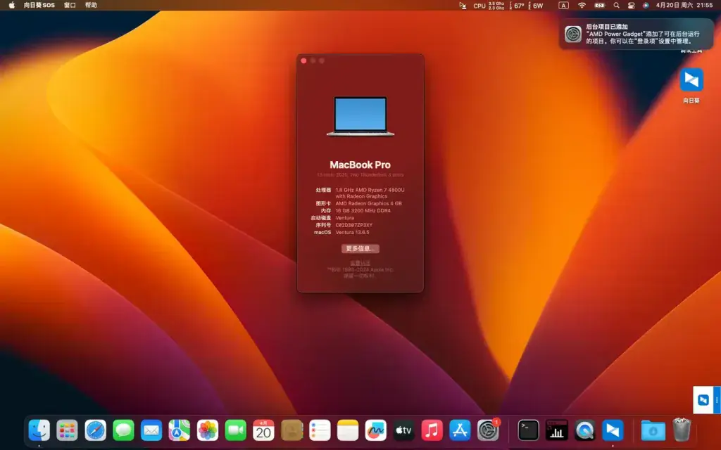The height and width of the screenshot is (450, 721).
Task: Close the About This Mac window
Action: (303, 60)
